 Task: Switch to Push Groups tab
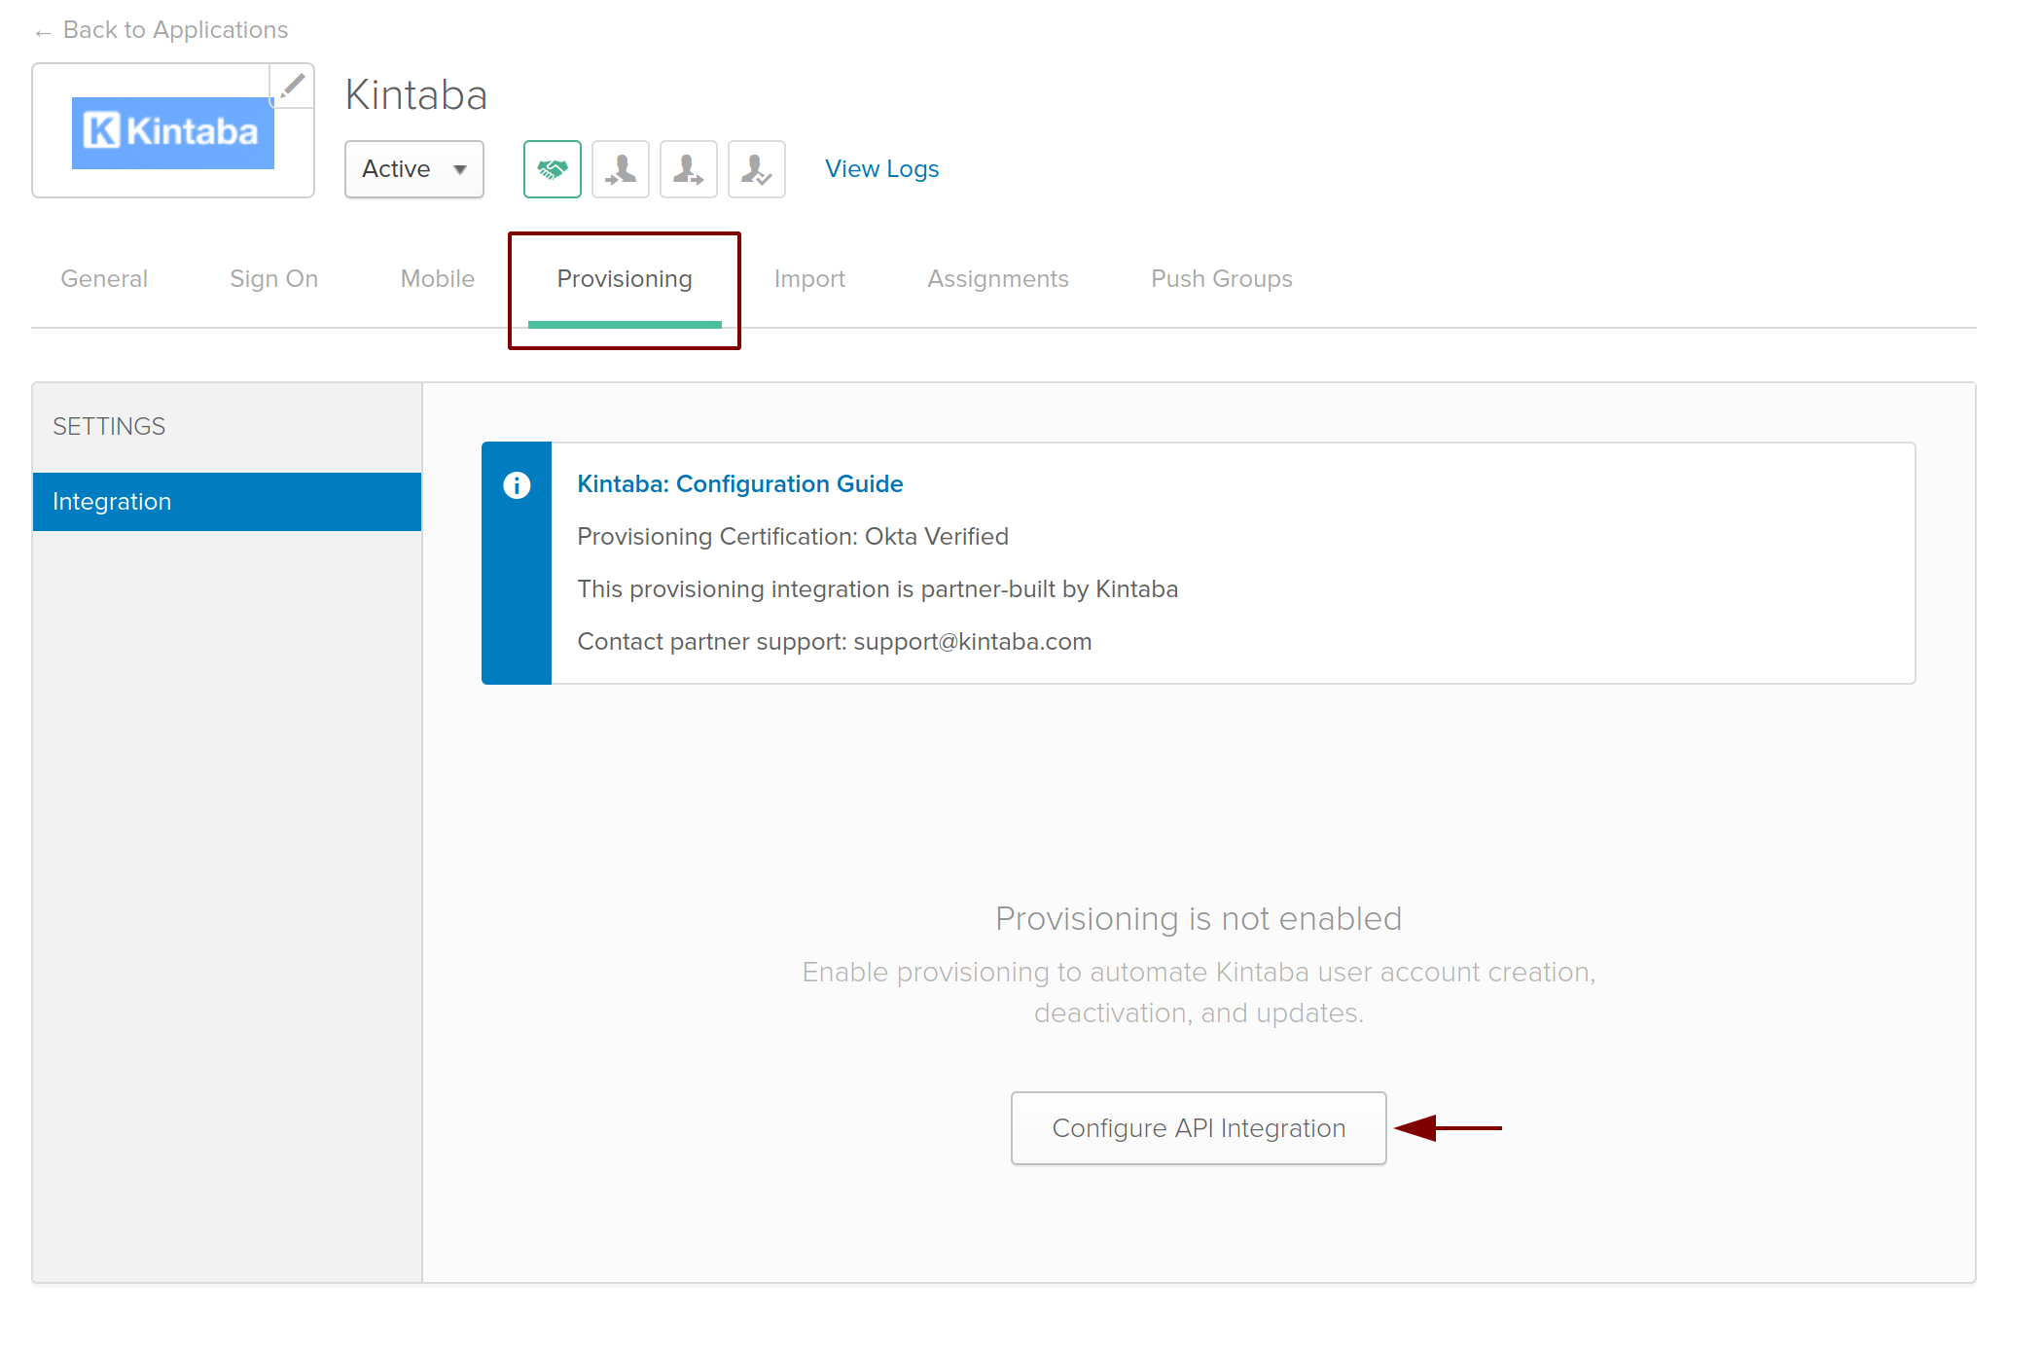coord(1221,279)
